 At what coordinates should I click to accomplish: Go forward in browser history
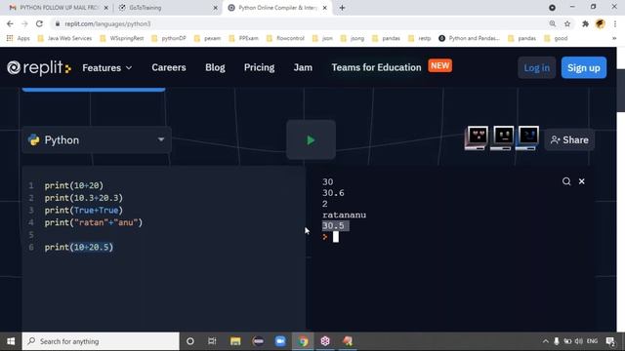(x=24, y=23)
